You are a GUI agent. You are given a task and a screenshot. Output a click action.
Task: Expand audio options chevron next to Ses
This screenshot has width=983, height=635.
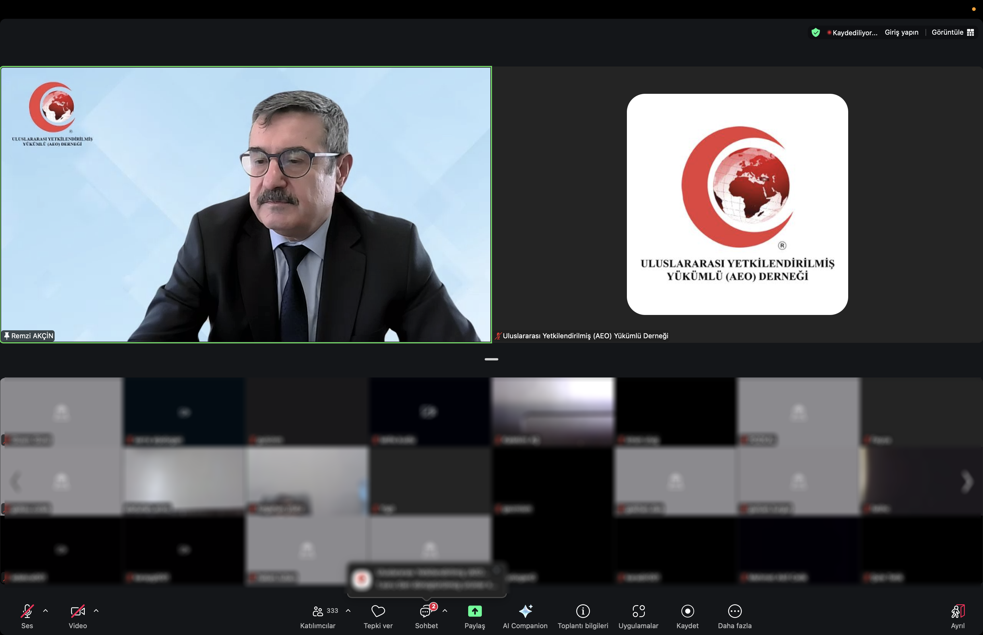46,611
